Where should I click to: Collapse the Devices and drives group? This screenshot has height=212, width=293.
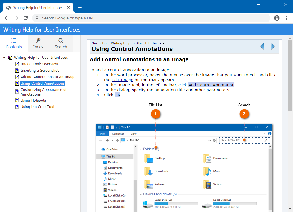click(141, 194)
